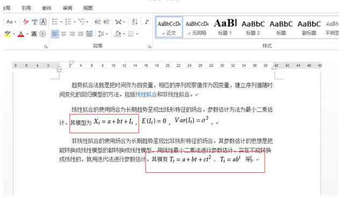Click the Shading paint bucket icon
The height and width of the screenshot is (198, 344).
(118, 34)
